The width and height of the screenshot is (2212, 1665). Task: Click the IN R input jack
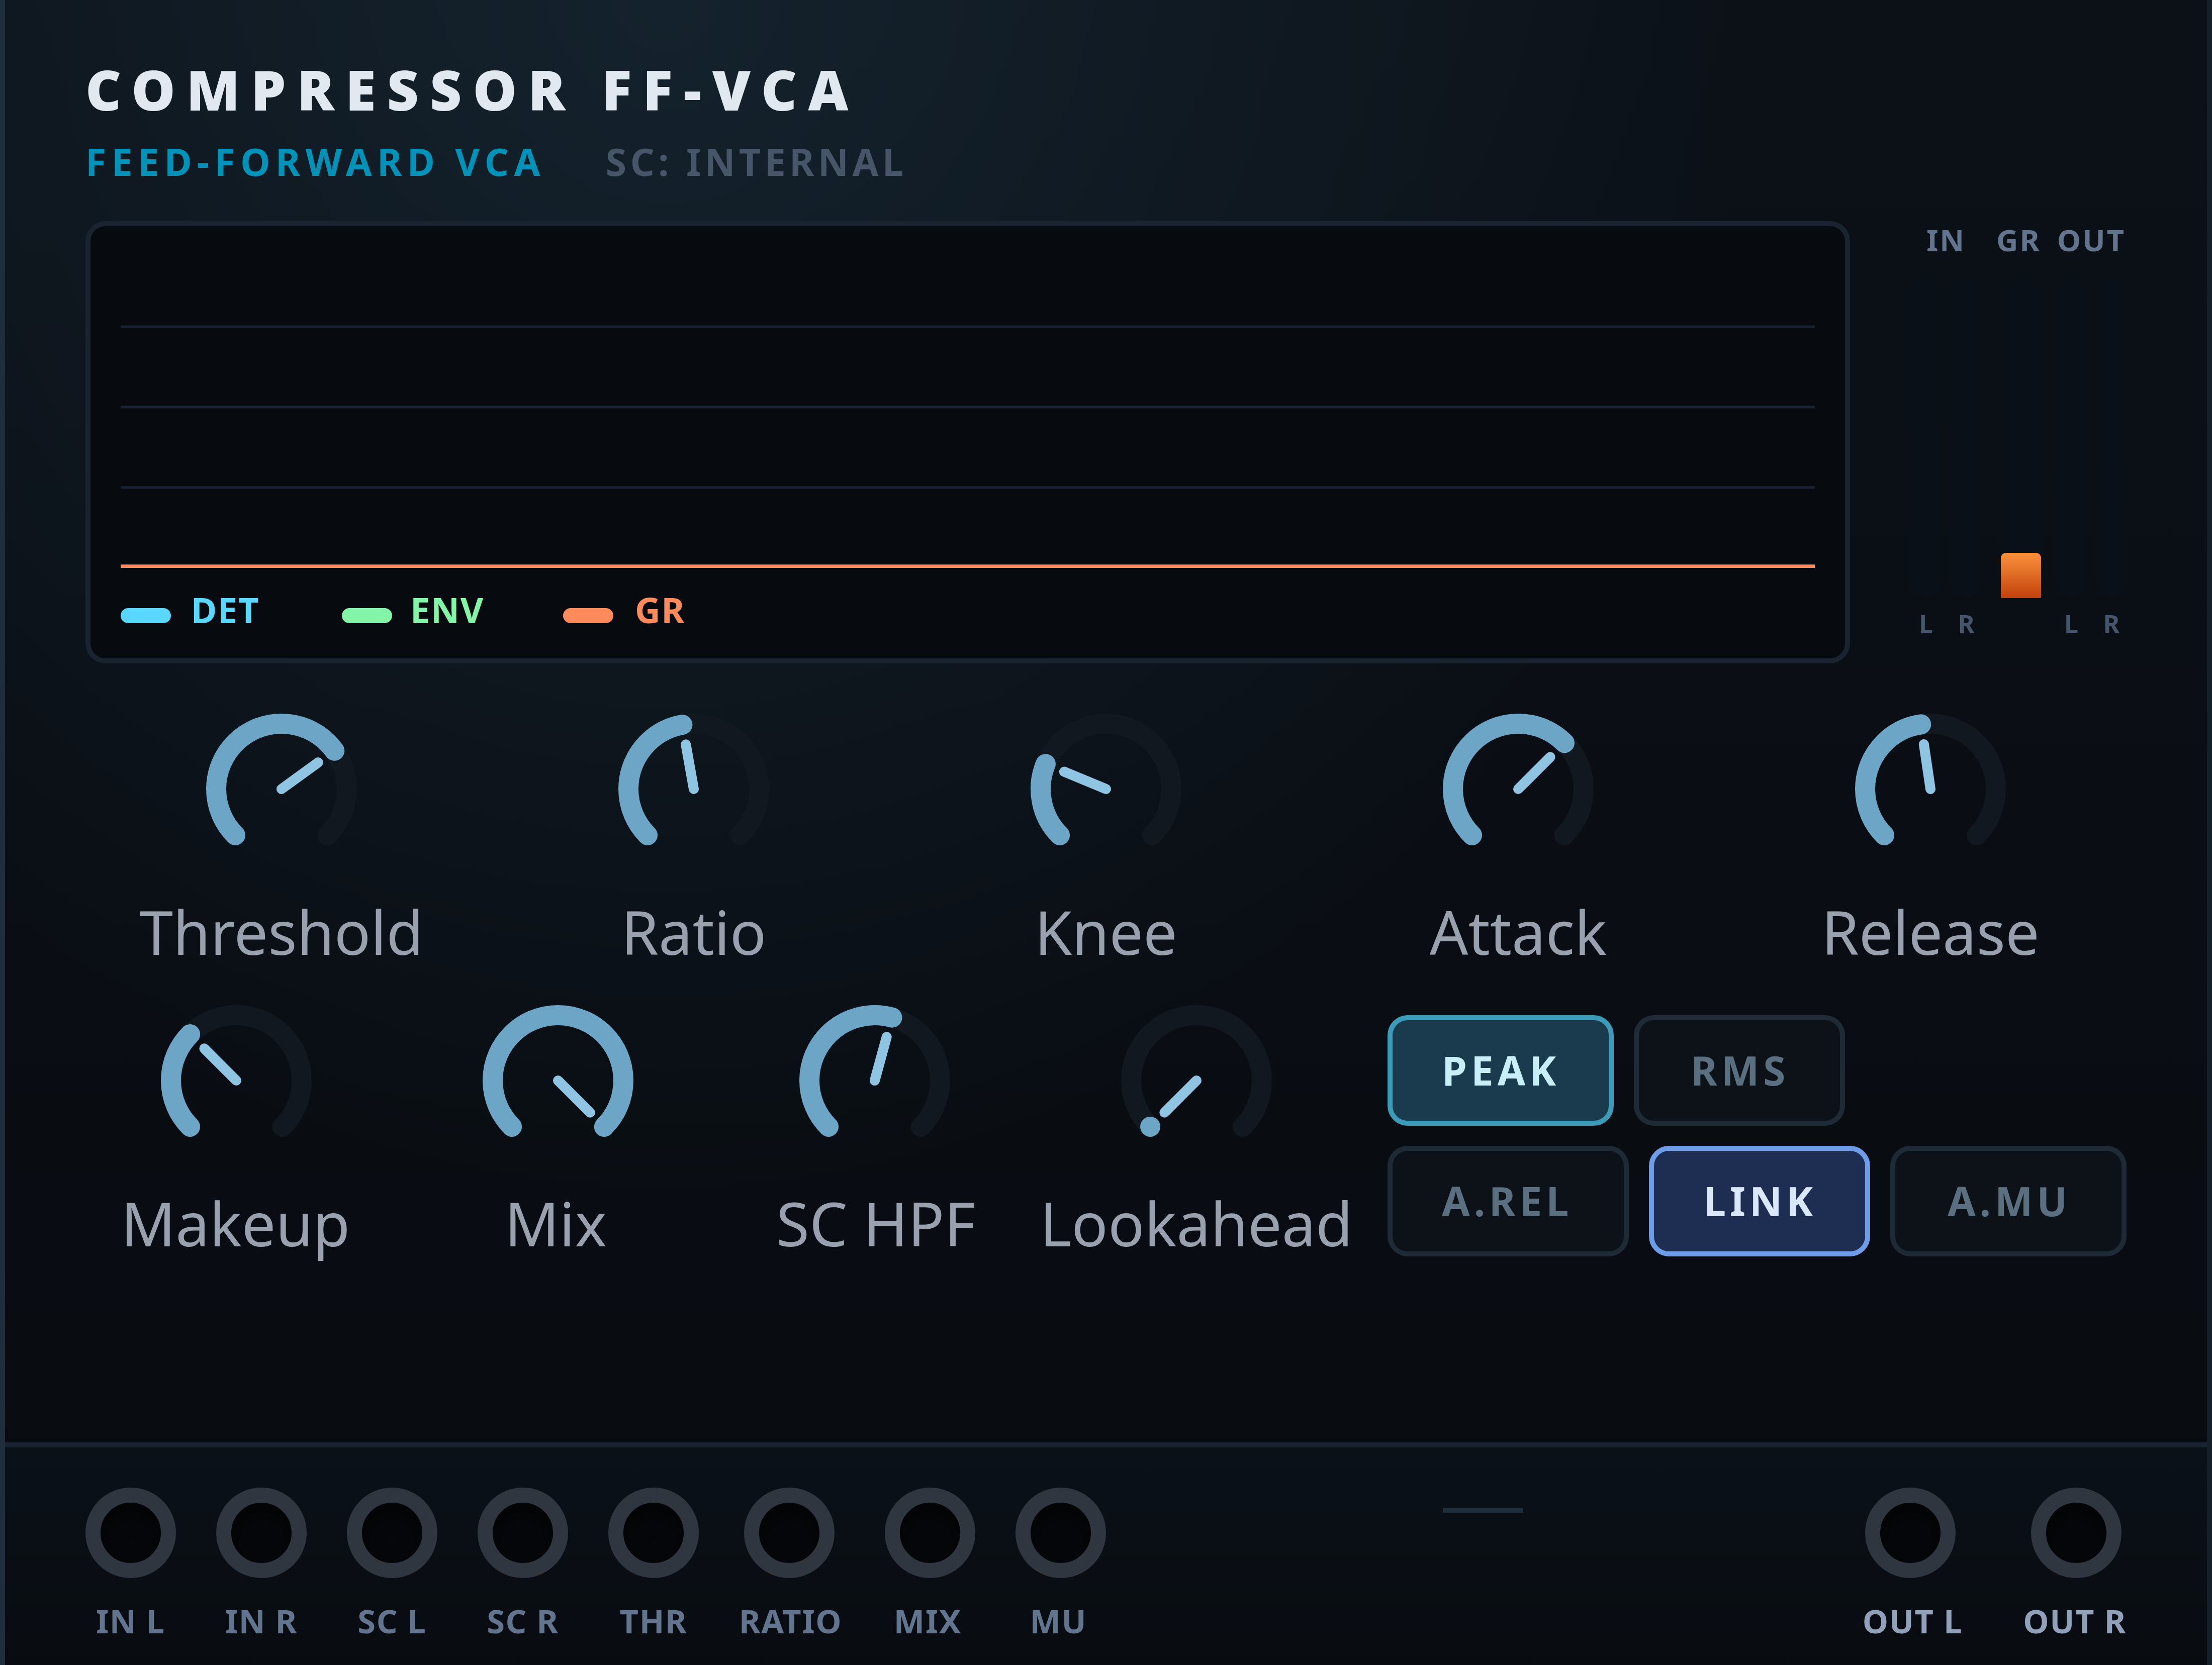tap(261, 1532)
